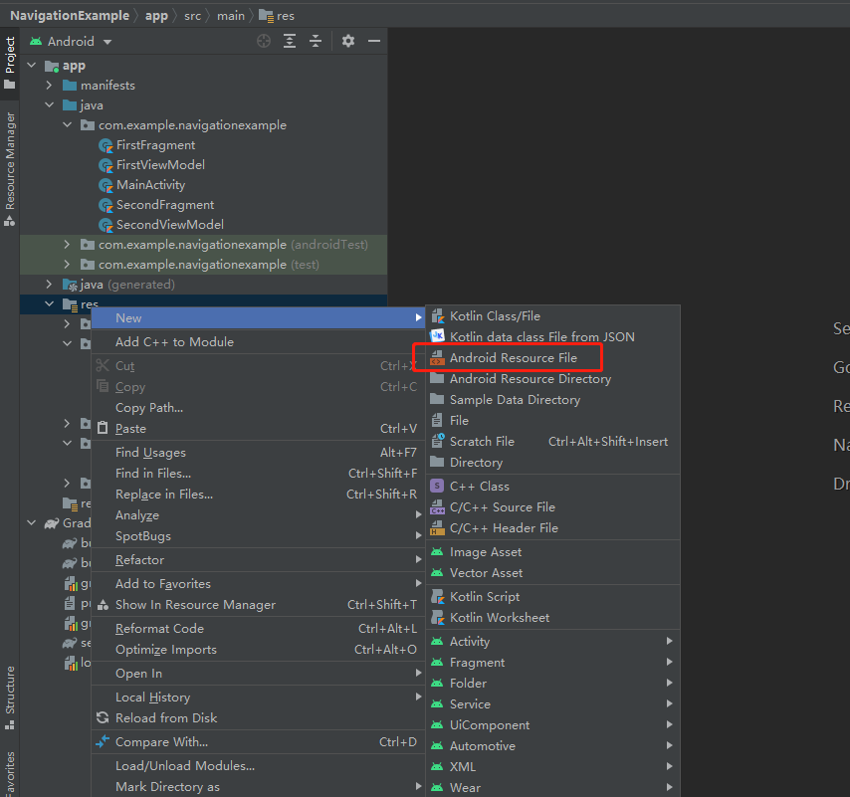Open the Android view selector dropdown
The image size is (850, 797).
[x=70, y=41]
